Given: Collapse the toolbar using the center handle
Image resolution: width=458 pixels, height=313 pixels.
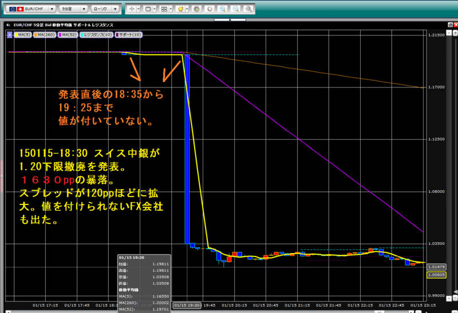Looking at the screenshot, I should (x=230, y=20).
